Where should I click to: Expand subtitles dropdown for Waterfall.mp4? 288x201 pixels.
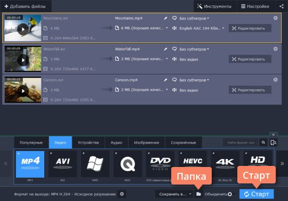click(x=194, y=49)
